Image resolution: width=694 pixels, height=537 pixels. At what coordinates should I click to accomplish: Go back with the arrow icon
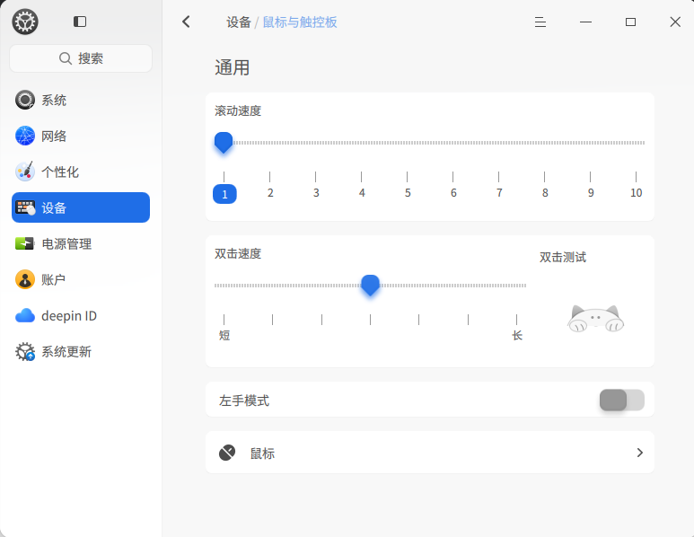click(x=187, y=22)
